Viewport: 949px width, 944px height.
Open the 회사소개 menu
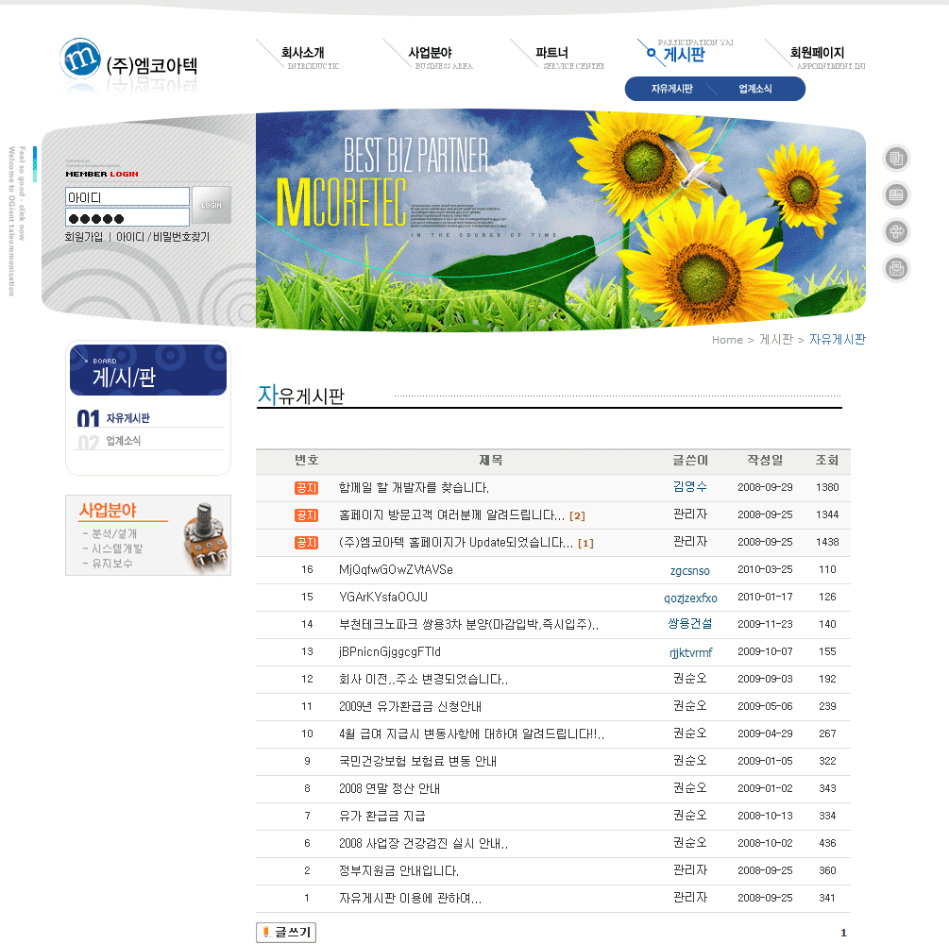pos(302,53)
